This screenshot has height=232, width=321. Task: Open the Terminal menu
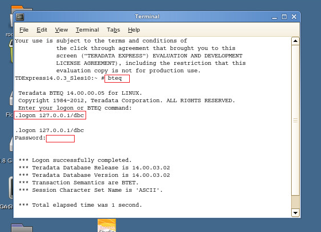pyautogui.click(x=87, y=30)
